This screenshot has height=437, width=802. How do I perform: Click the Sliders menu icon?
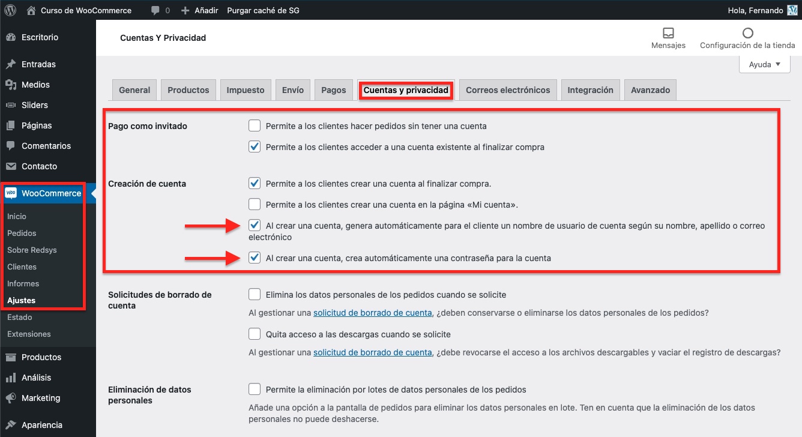click(11, 105)
